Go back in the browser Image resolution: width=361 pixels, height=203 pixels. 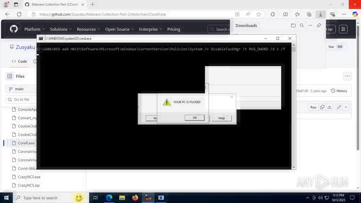point(7,14)
